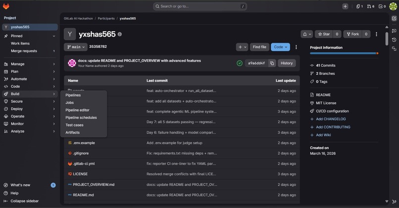Open the CI/CD configuration link
The width and height of the screenshot is (399, 208).
pos(332,111)
